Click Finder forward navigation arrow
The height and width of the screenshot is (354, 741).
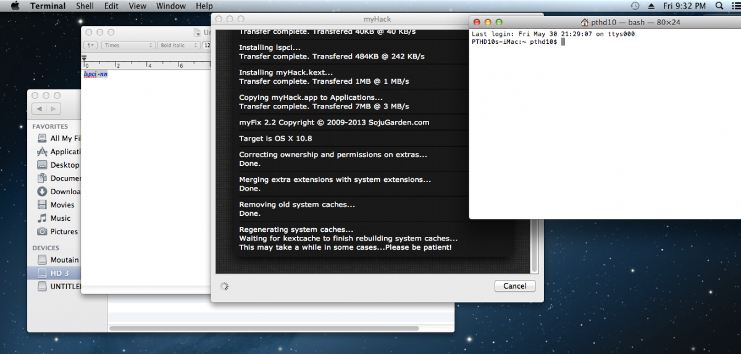click(x=54, y=109)
